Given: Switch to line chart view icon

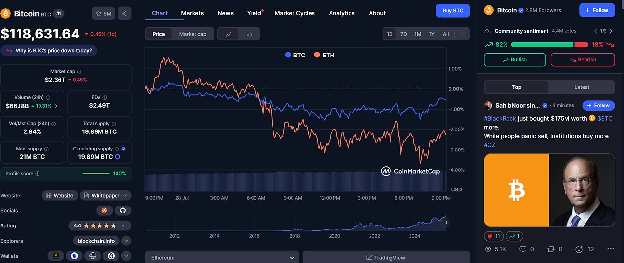Looking at the screenshot, I should click(228, 34).
